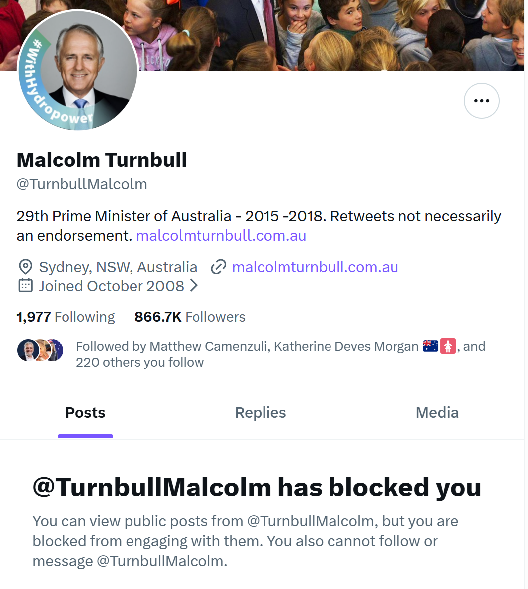Click the calendar icon next to Joined date
Viewport: 528px width, 589px height.
(25, 286)
